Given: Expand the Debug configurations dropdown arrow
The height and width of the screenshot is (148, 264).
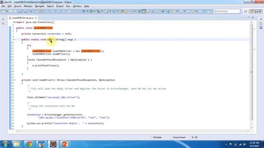Looking at the screenshot, I should click(x=87, y=11).
